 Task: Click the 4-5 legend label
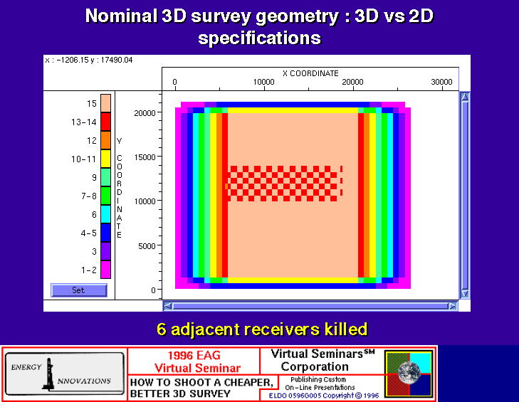[x=88, y=233]
